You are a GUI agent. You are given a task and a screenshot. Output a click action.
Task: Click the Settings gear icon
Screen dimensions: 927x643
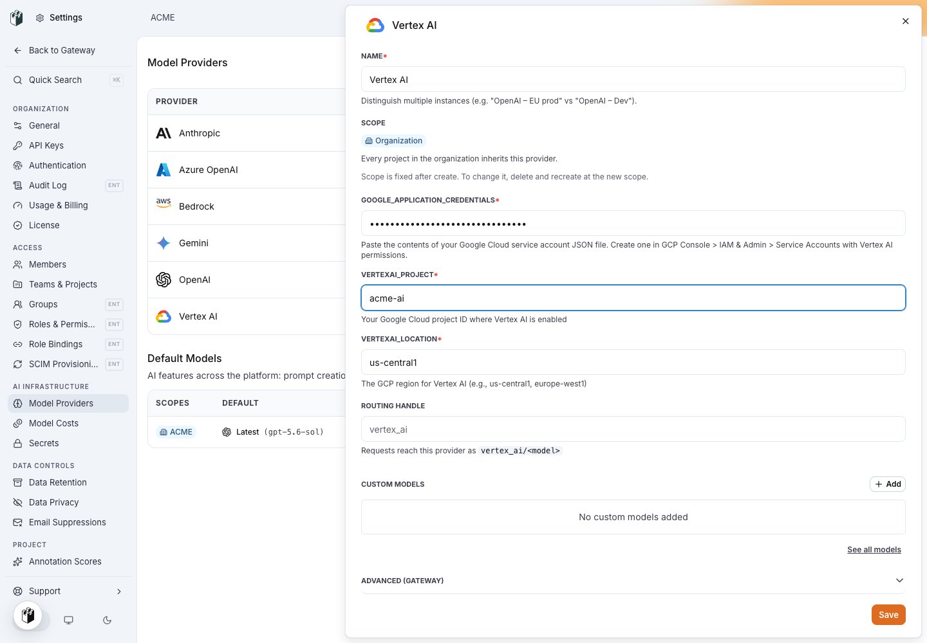(x=40, y=18)
